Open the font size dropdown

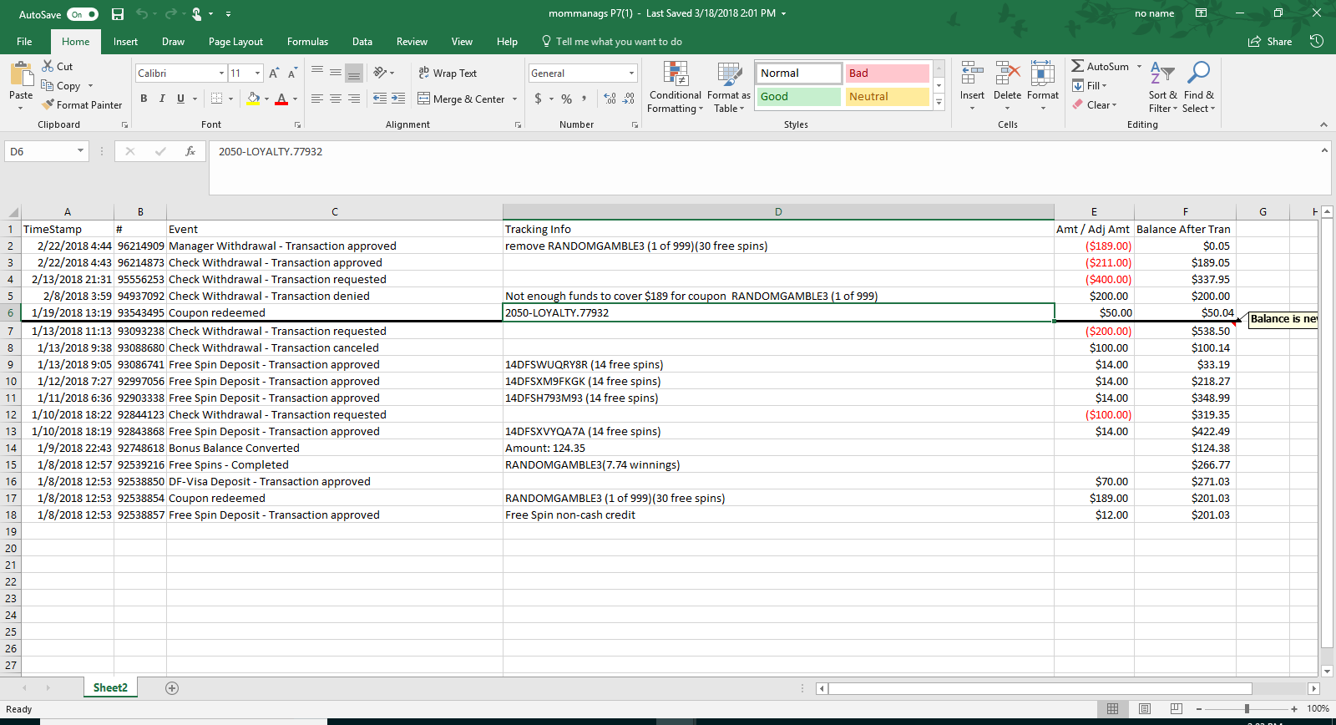257,73
